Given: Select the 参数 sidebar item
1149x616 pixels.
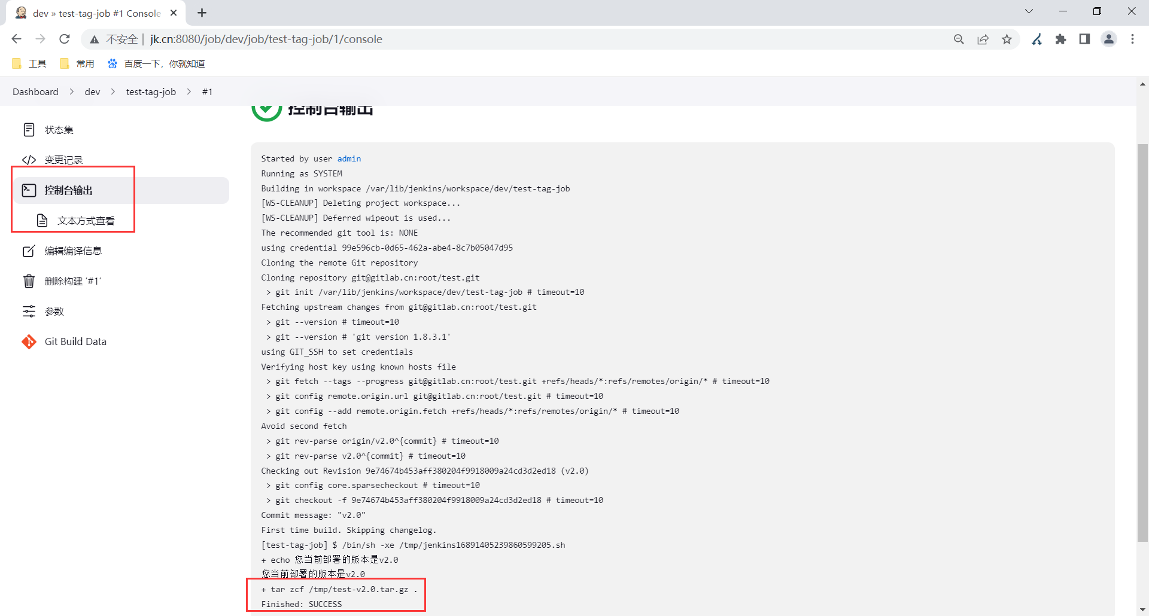Looking at the screenshot, I should coord(120,311).
